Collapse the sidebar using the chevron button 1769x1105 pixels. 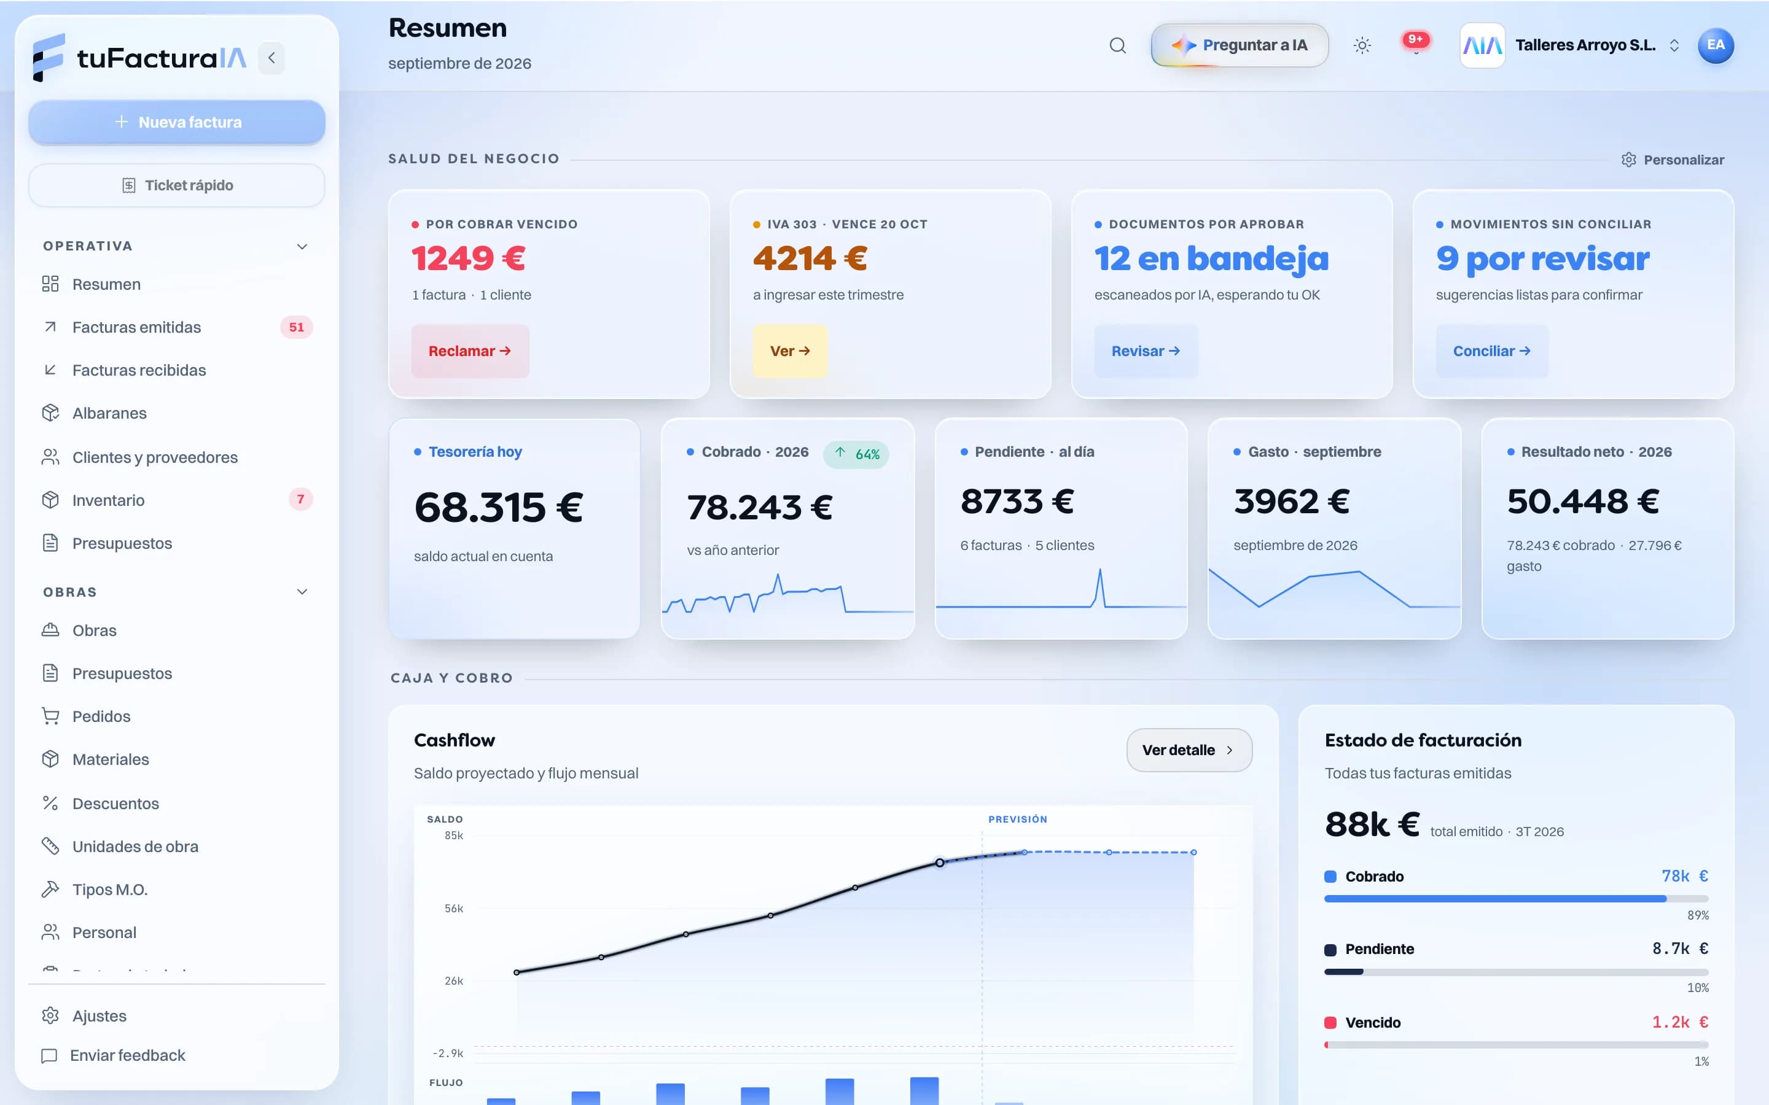click(x=271, y=58)
